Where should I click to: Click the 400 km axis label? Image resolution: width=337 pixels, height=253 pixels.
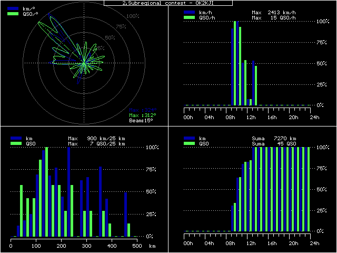tap(112, 246)
